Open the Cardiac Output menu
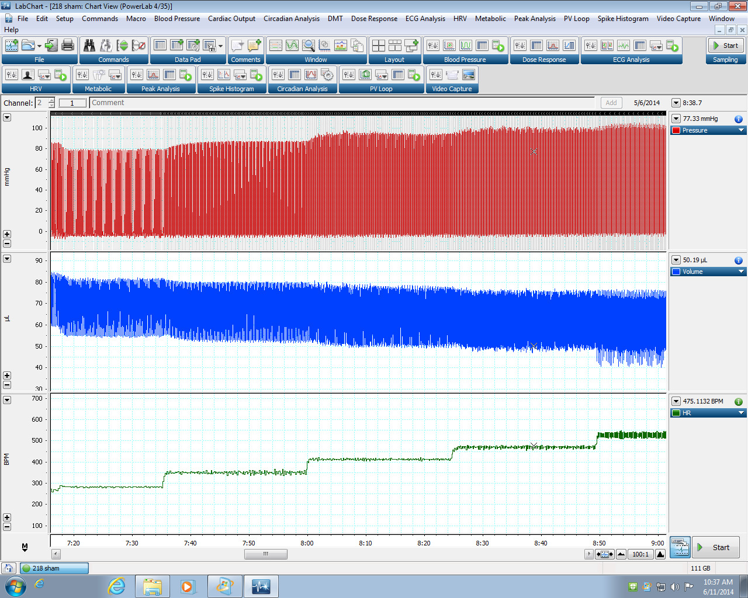The height and width of the screenshot is (598, 748). coord(231,19)
